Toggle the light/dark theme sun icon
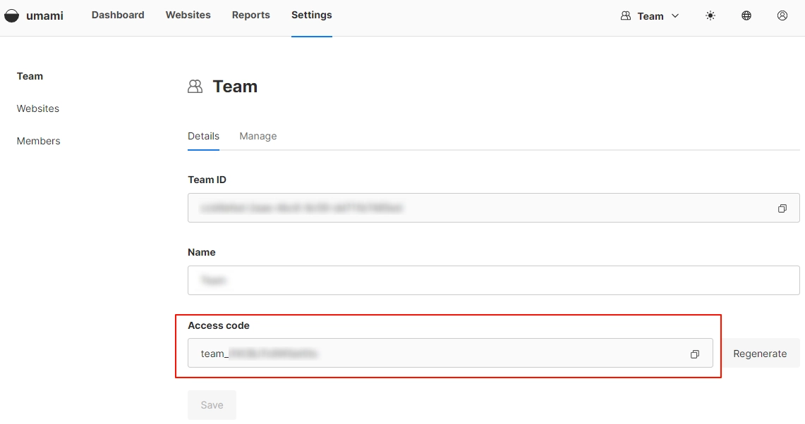Image resolution: width=805 pixels, height=424 pixels. (710, 15)
